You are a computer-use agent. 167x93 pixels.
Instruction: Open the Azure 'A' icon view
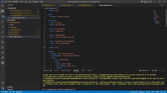click(3, 47)
